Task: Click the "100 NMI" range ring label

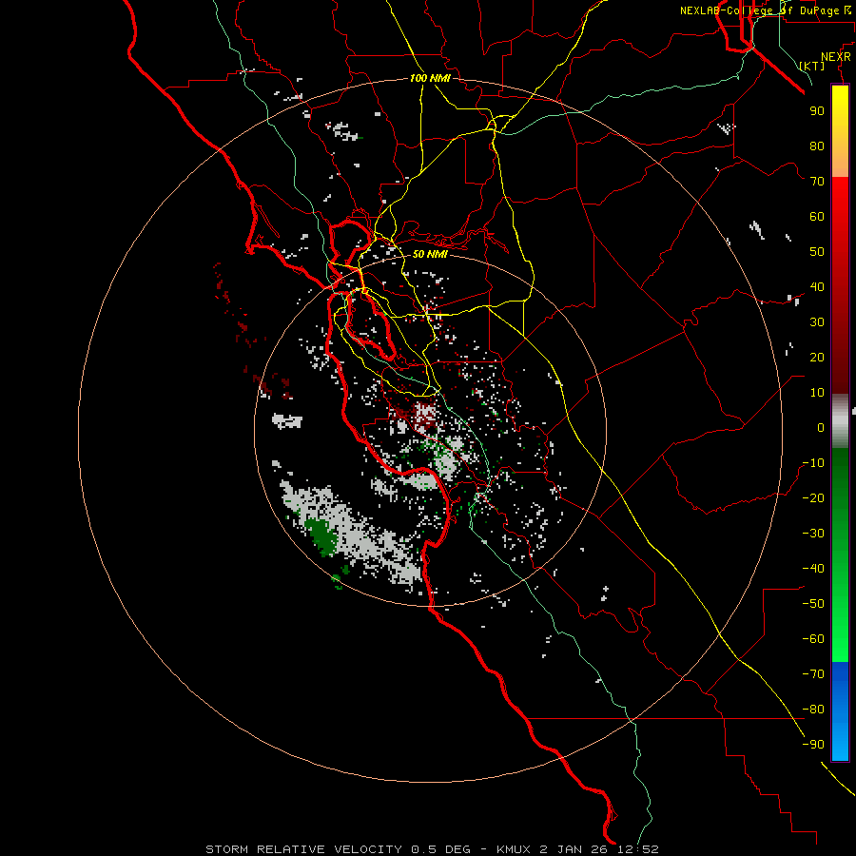Action: [430, 79]
